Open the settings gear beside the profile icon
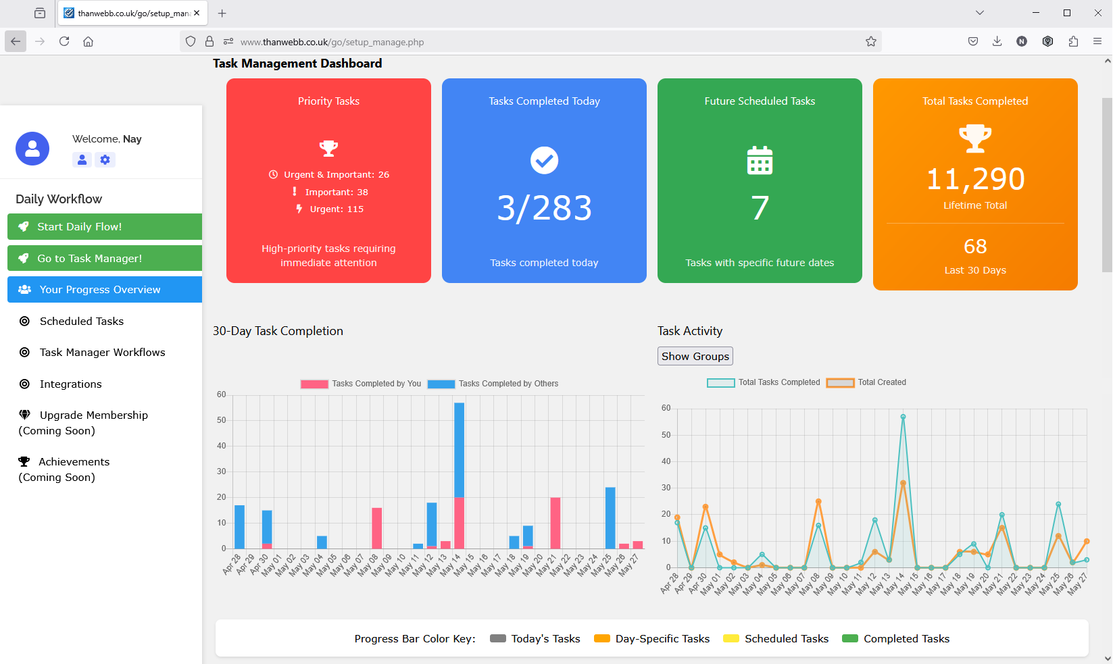Image resolution: width=1113 pixels, height=664 pixels. click(105, 159)
